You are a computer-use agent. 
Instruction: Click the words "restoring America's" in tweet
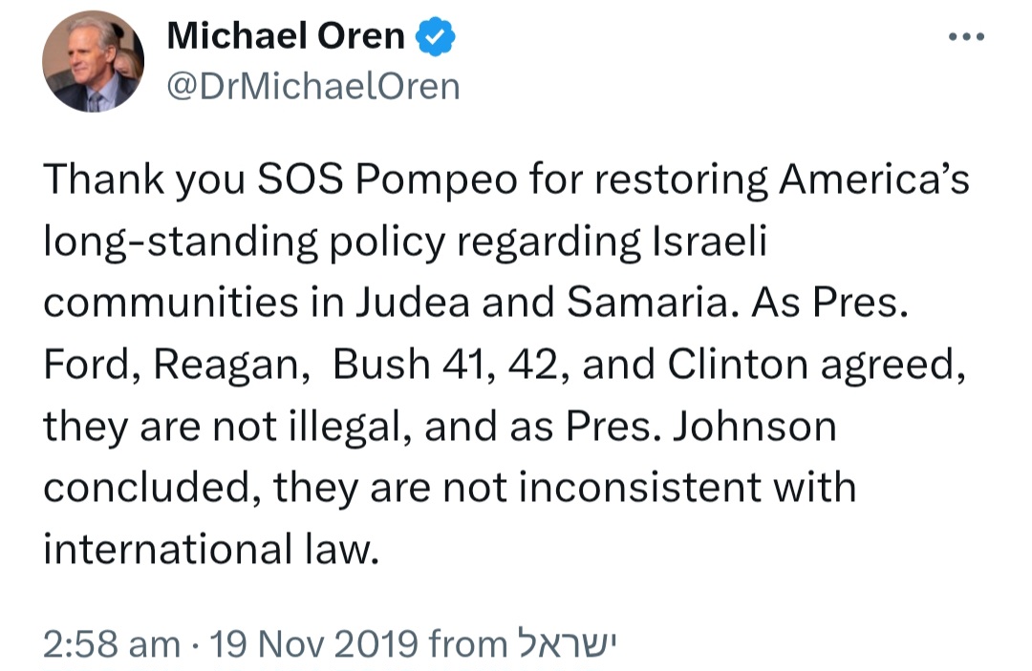coord(782,179)
